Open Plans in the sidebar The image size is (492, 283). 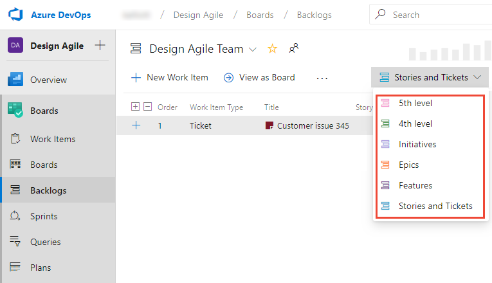point(40,268)
